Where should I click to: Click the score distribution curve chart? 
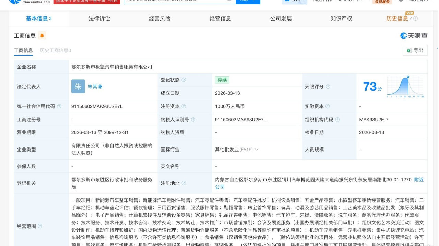tap(405, 87)
